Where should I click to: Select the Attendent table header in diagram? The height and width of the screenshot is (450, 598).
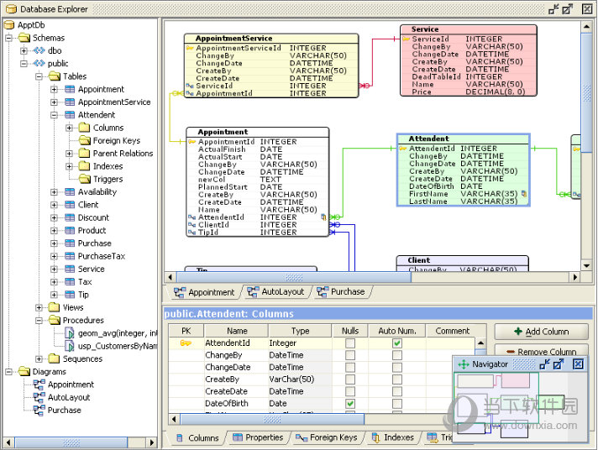click(463, 139)
